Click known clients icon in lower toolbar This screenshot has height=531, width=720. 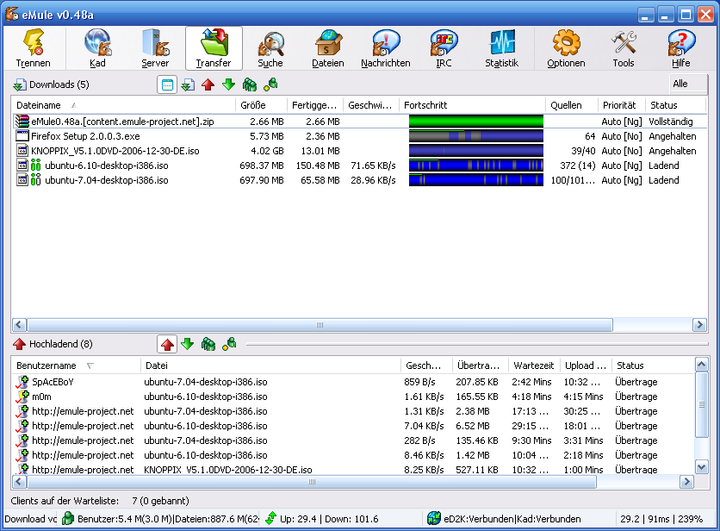229,343
